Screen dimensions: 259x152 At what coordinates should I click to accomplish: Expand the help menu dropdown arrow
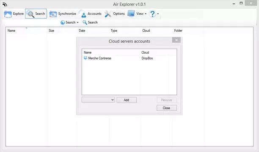[158, 14]
